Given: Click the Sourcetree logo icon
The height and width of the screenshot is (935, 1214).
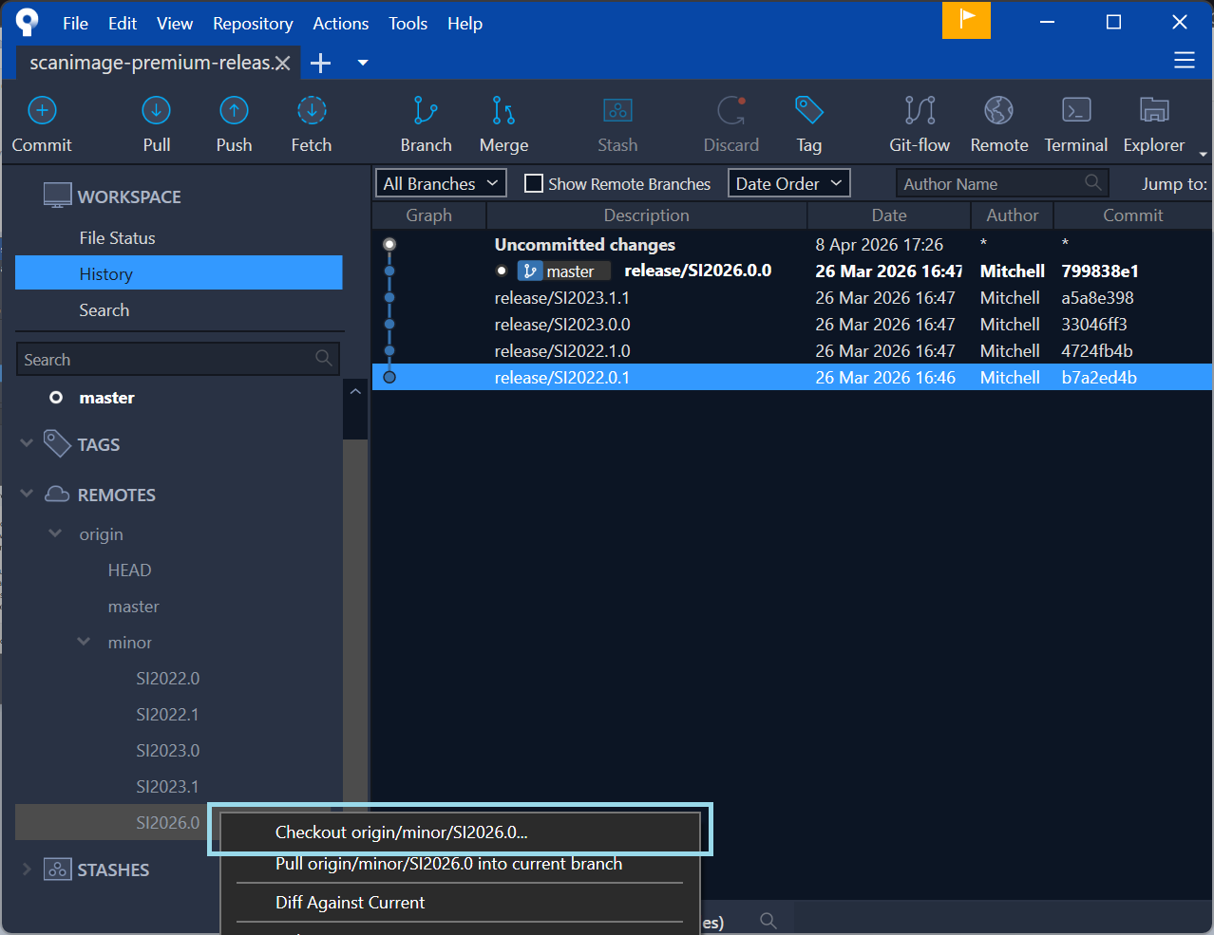Looking at the screenshot, I should (x=28, y=22).
